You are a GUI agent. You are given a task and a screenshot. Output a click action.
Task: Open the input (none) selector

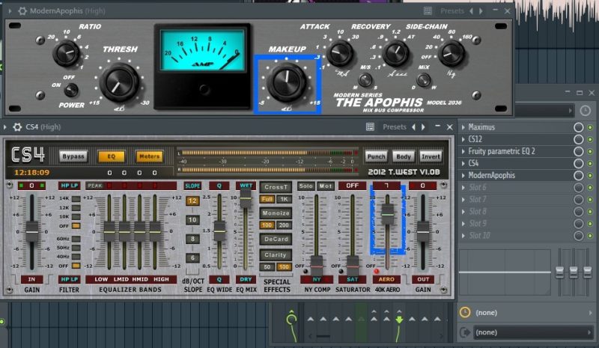(534, 313)
